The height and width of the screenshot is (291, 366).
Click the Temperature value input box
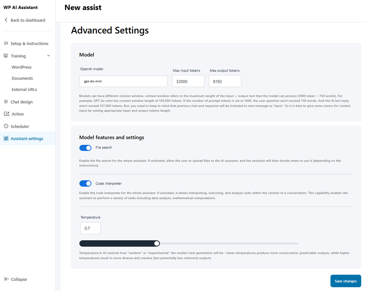[x=90, y=228]
